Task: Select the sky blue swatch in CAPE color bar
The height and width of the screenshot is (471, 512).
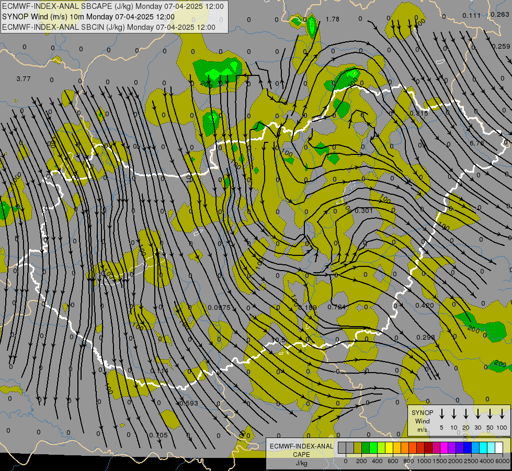Action: click(475, 447)
